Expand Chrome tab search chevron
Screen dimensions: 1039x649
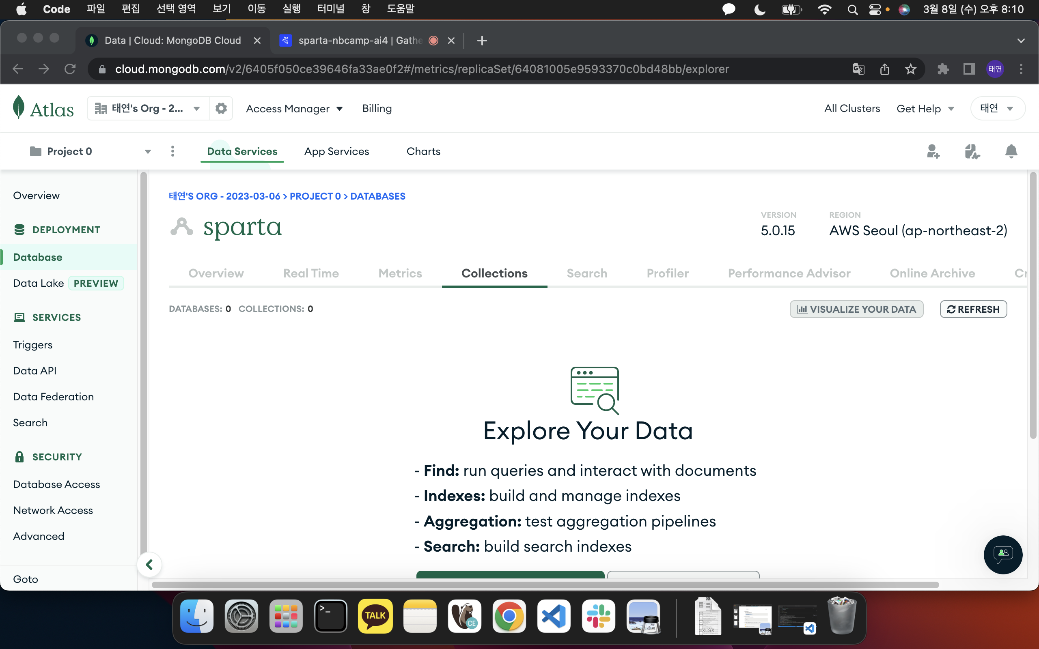tap(1021, 40)
